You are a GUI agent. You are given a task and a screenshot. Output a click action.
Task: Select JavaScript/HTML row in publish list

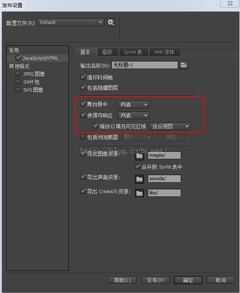[38, 58]
